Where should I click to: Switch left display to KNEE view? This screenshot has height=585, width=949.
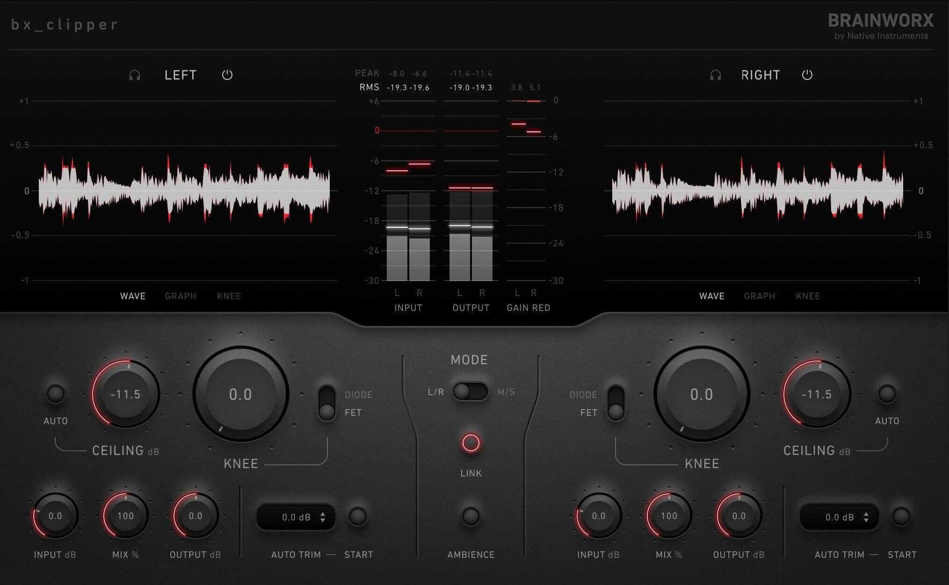229,296
